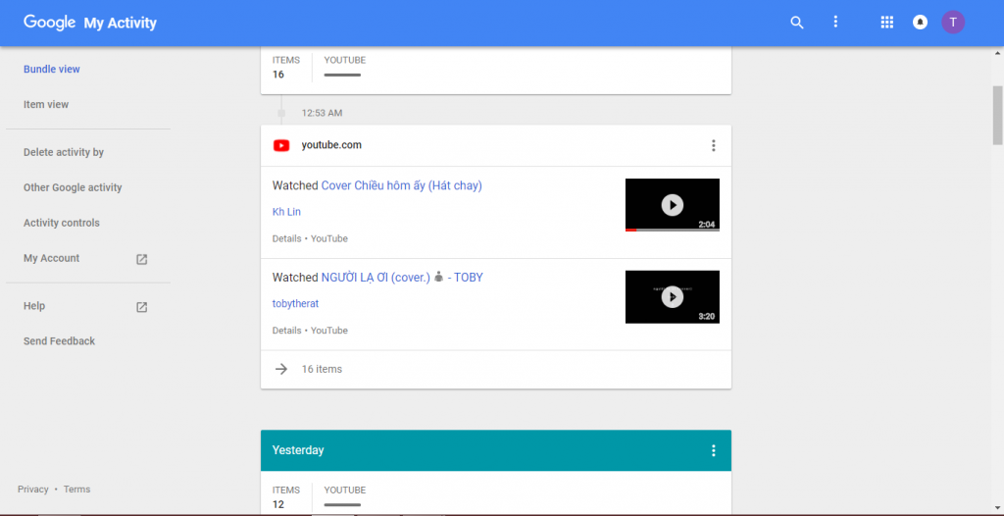Open My Account link
The width and height of the screenshot is (1004, 516).
pos(51,258)
